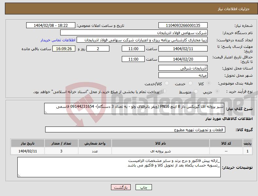Click the remaining time field 16:09:26
258x196 pixels.
pyautogui.click(x=64, y=49)
